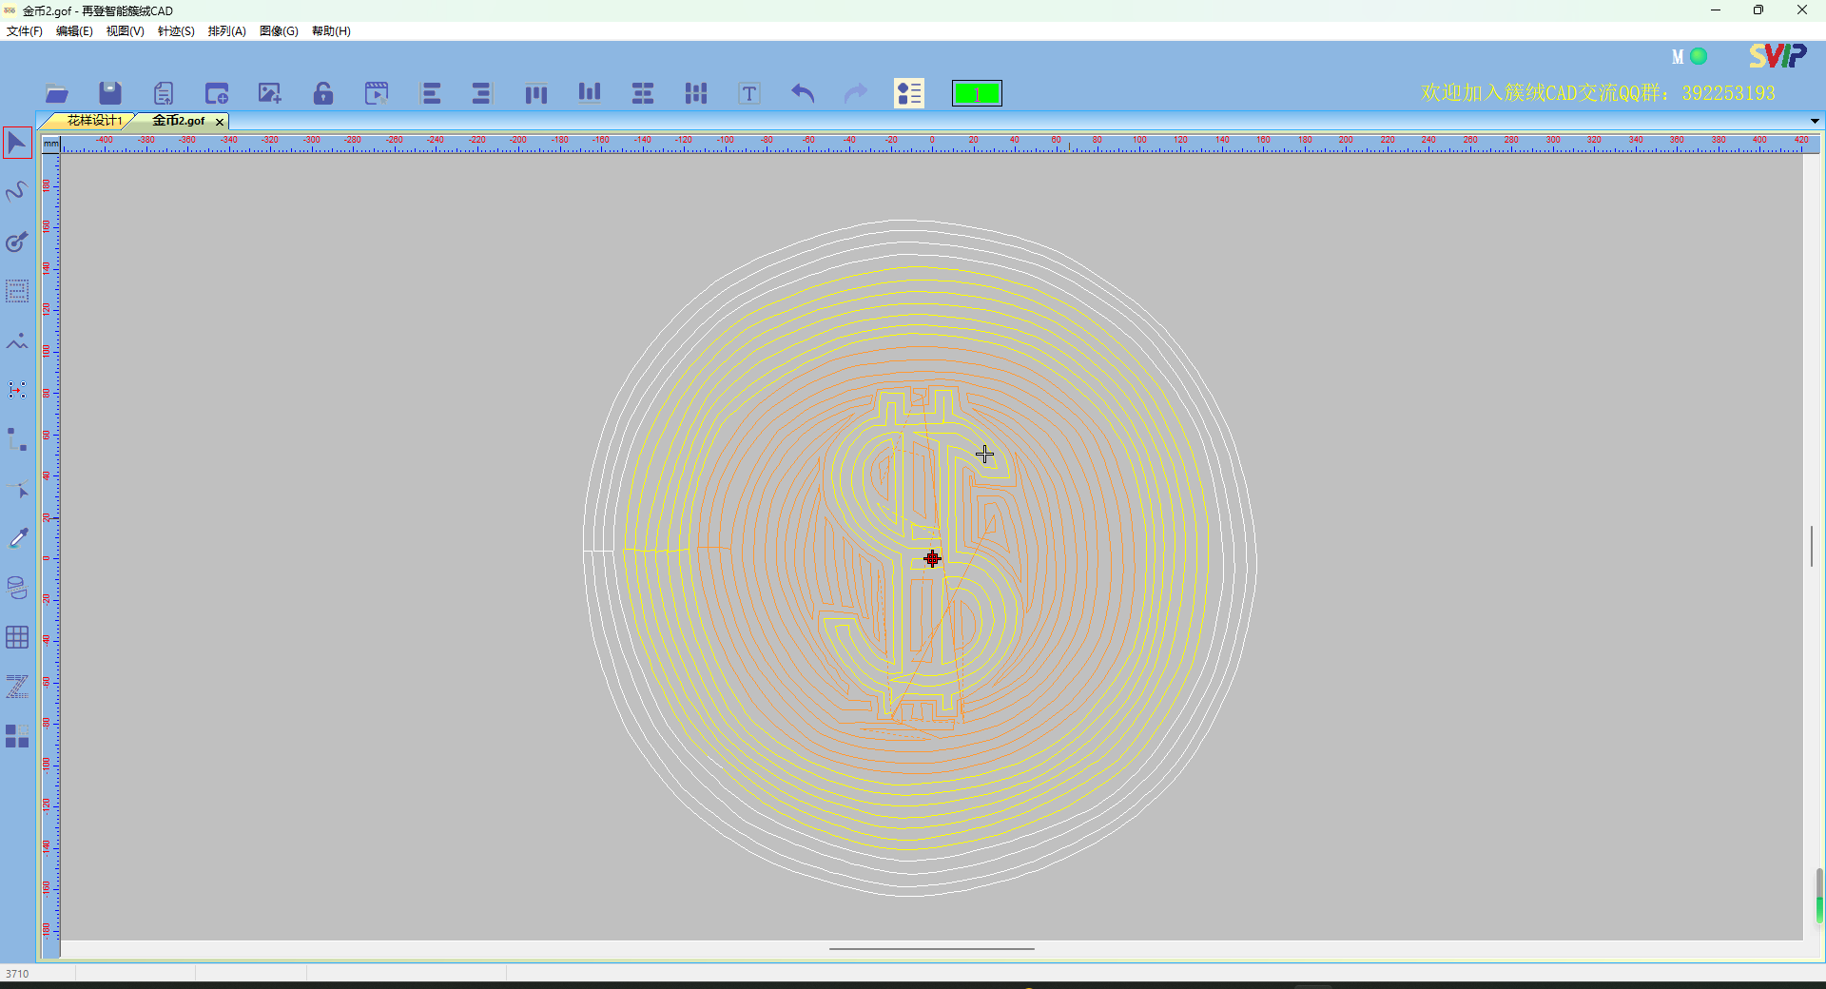Distribute objects evenly in horizontal rows
1826x989 pixels.
click(x=643, y=93)
